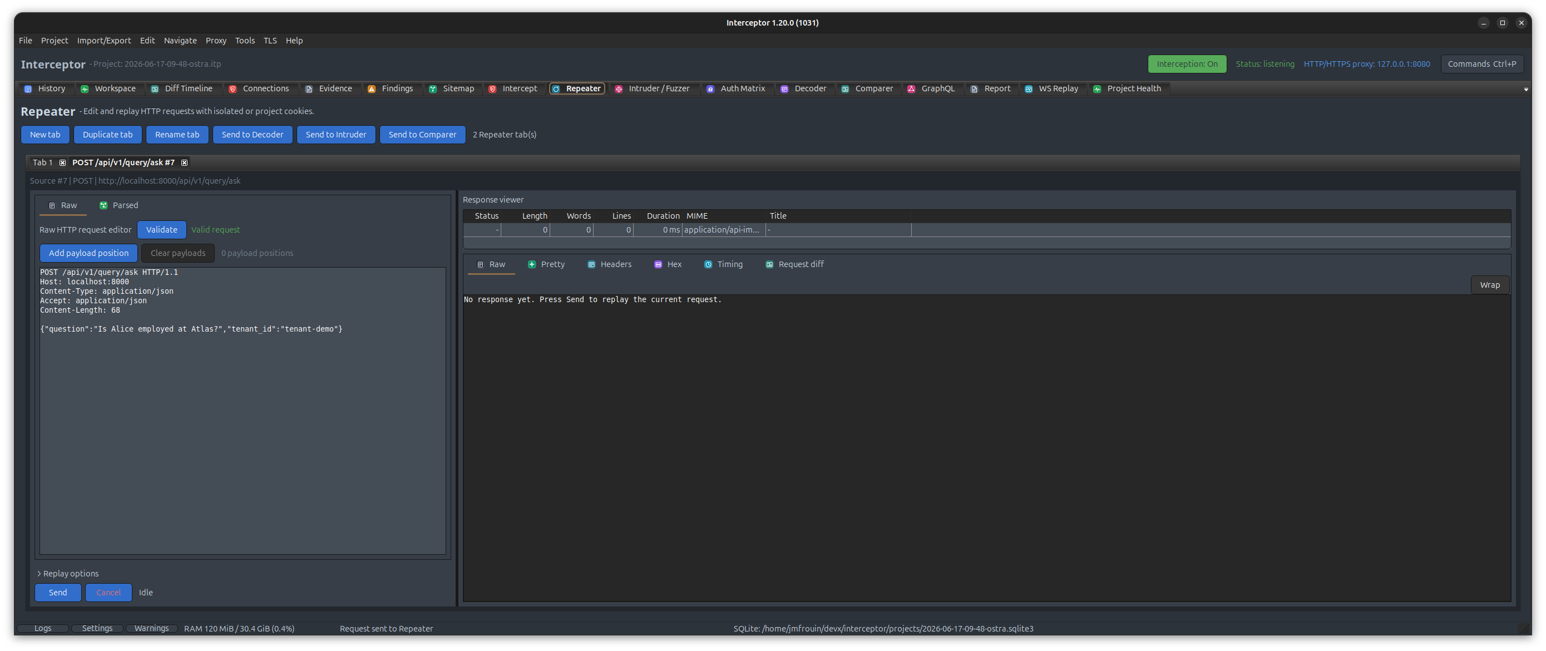The height and width of the screenshot is (651, 1546).
Task: Click the response Timing clock icon
Action: pos(708,265)
